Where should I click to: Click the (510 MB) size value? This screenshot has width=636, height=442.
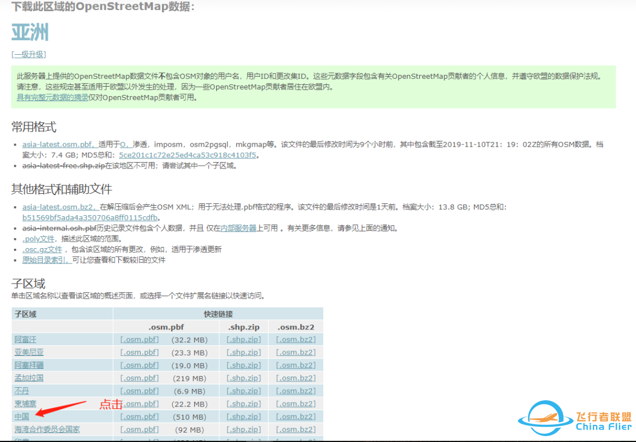click(190, 417)
